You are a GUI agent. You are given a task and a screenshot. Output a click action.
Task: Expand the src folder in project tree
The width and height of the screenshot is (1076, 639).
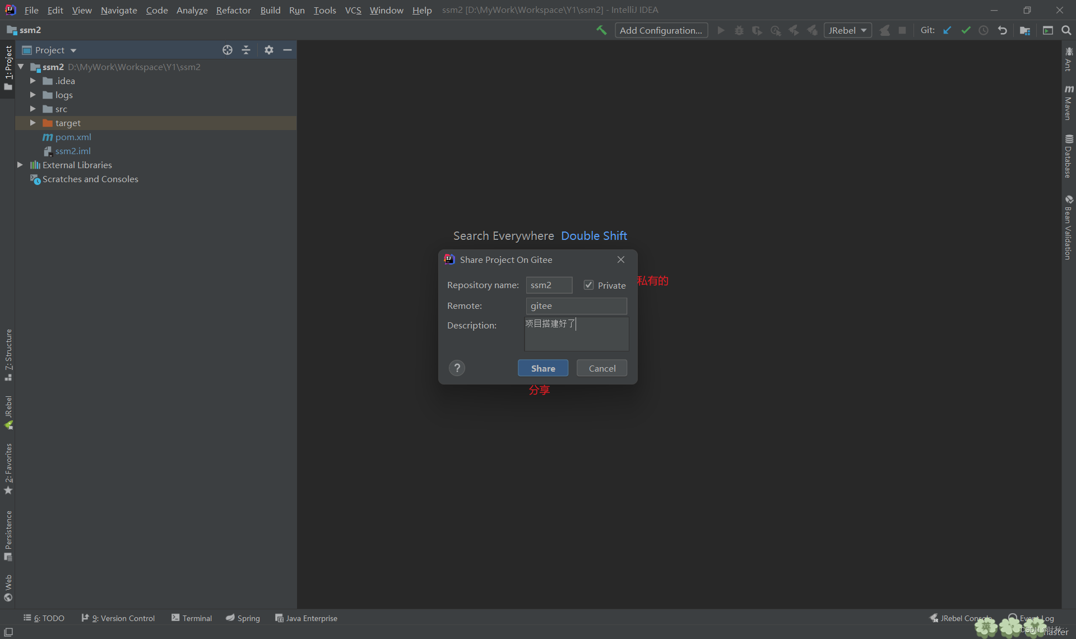point(32,108)
